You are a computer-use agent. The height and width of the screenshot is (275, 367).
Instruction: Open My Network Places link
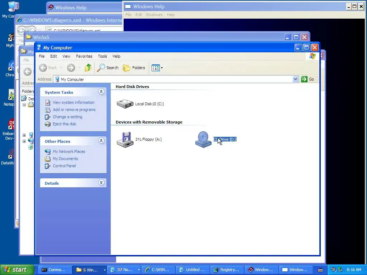click(69, 151)
